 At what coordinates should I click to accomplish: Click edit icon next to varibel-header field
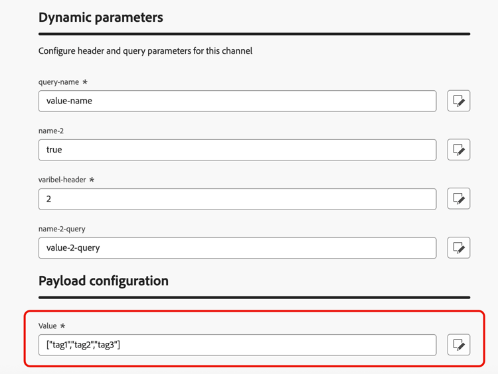459,199
